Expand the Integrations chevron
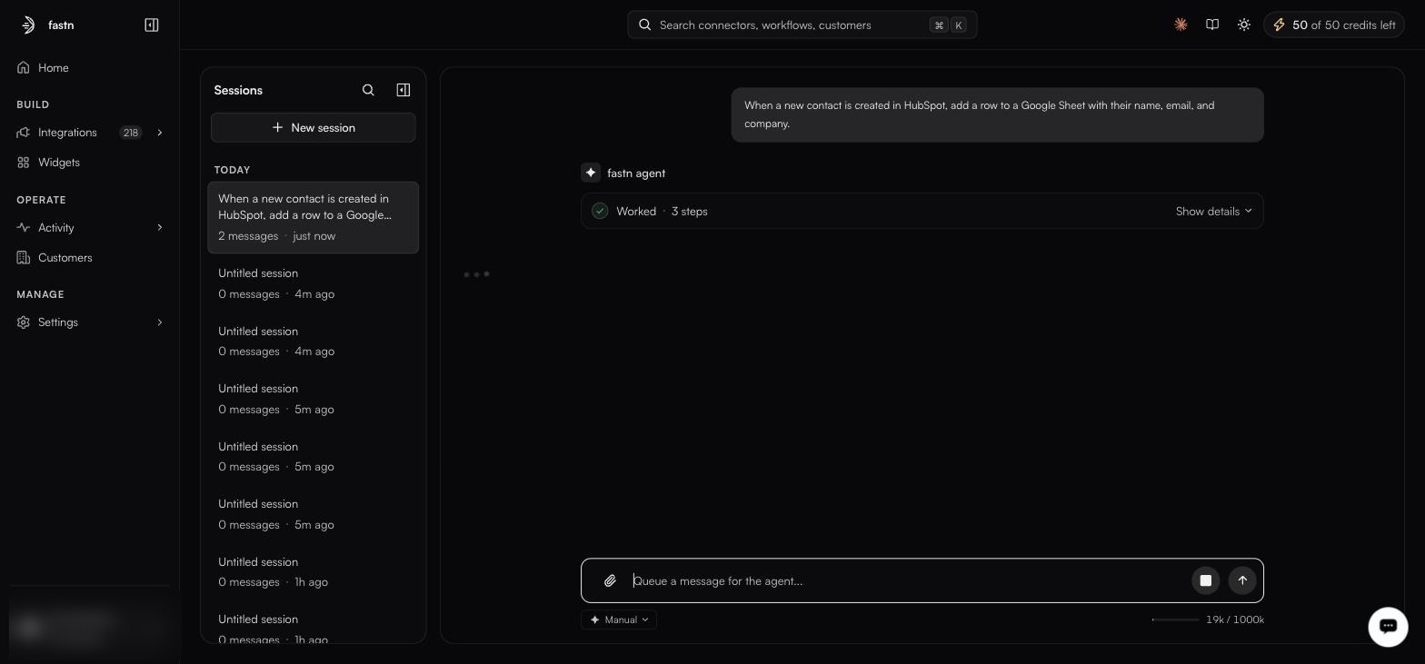Viewport: 1425px width, 664px height. pyautogui.click(x=160, y=133)
